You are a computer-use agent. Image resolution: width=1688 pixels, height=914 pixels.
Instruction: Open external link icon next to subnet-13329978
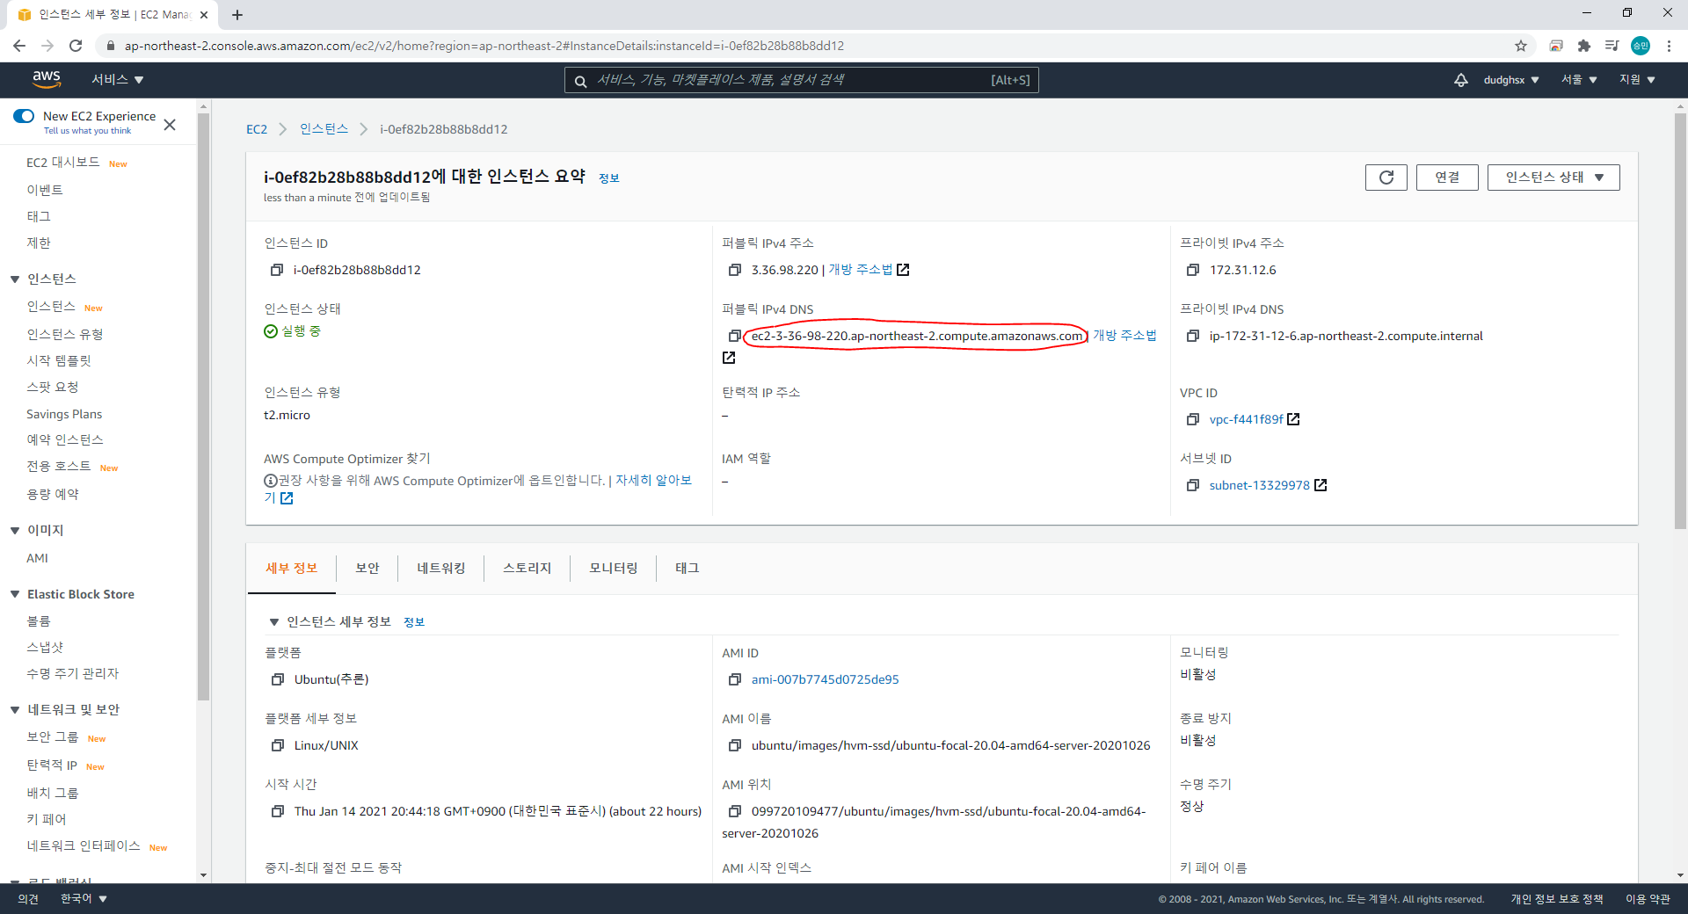point(1321,485)
